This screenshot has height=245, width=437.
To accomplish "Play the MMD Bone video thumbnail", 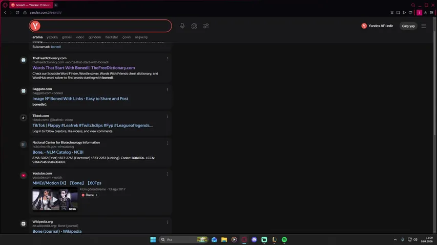I will click(x=55, y=200).
